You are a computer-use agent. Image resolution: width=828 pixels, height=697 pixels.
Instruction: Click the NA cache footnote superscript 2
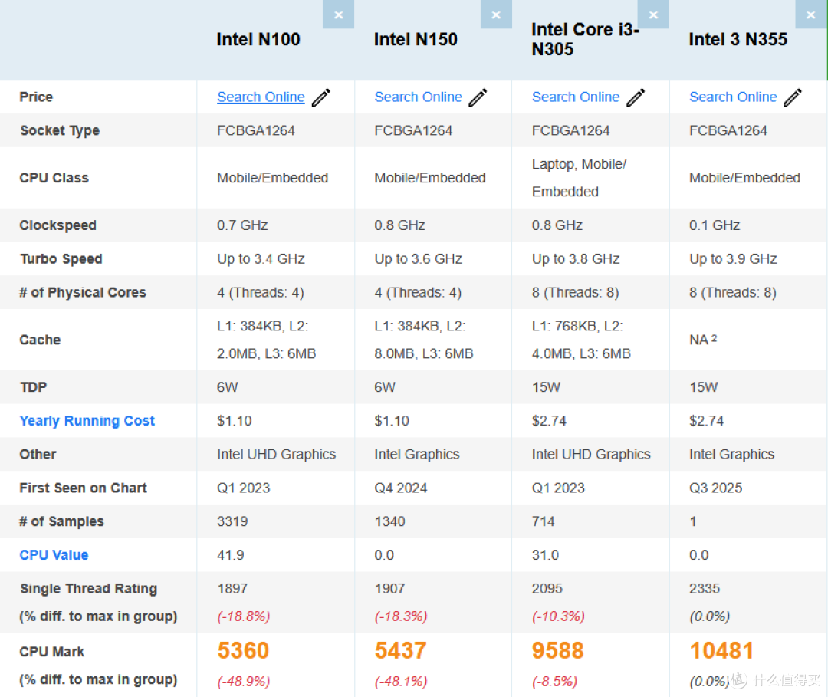(x=714, y=338)
